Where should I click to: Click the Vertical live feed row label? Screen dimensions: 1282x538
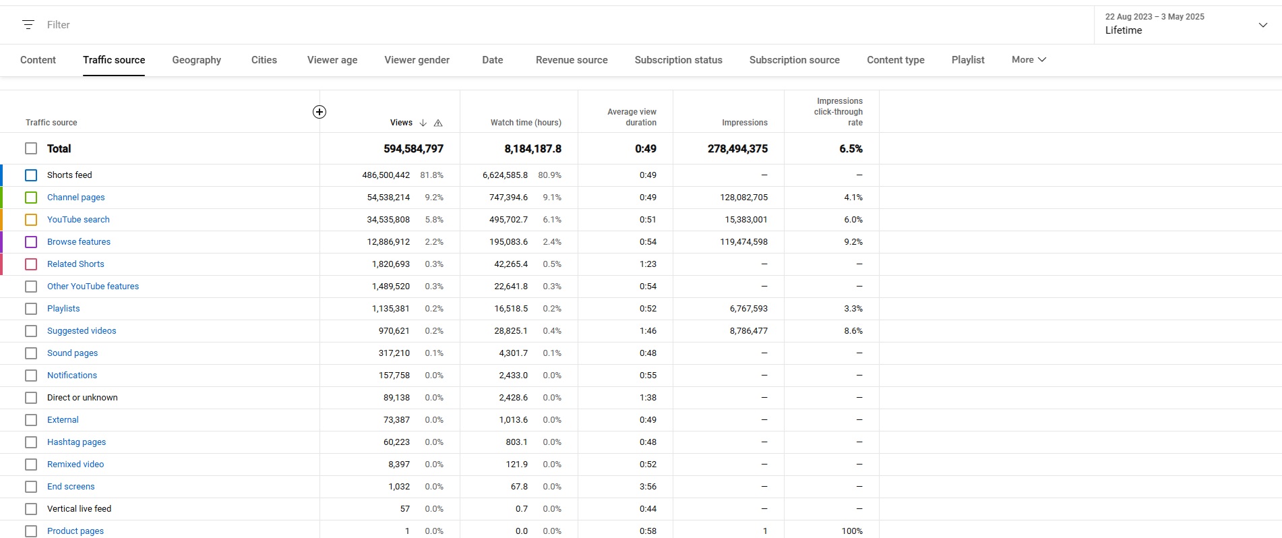79,509
